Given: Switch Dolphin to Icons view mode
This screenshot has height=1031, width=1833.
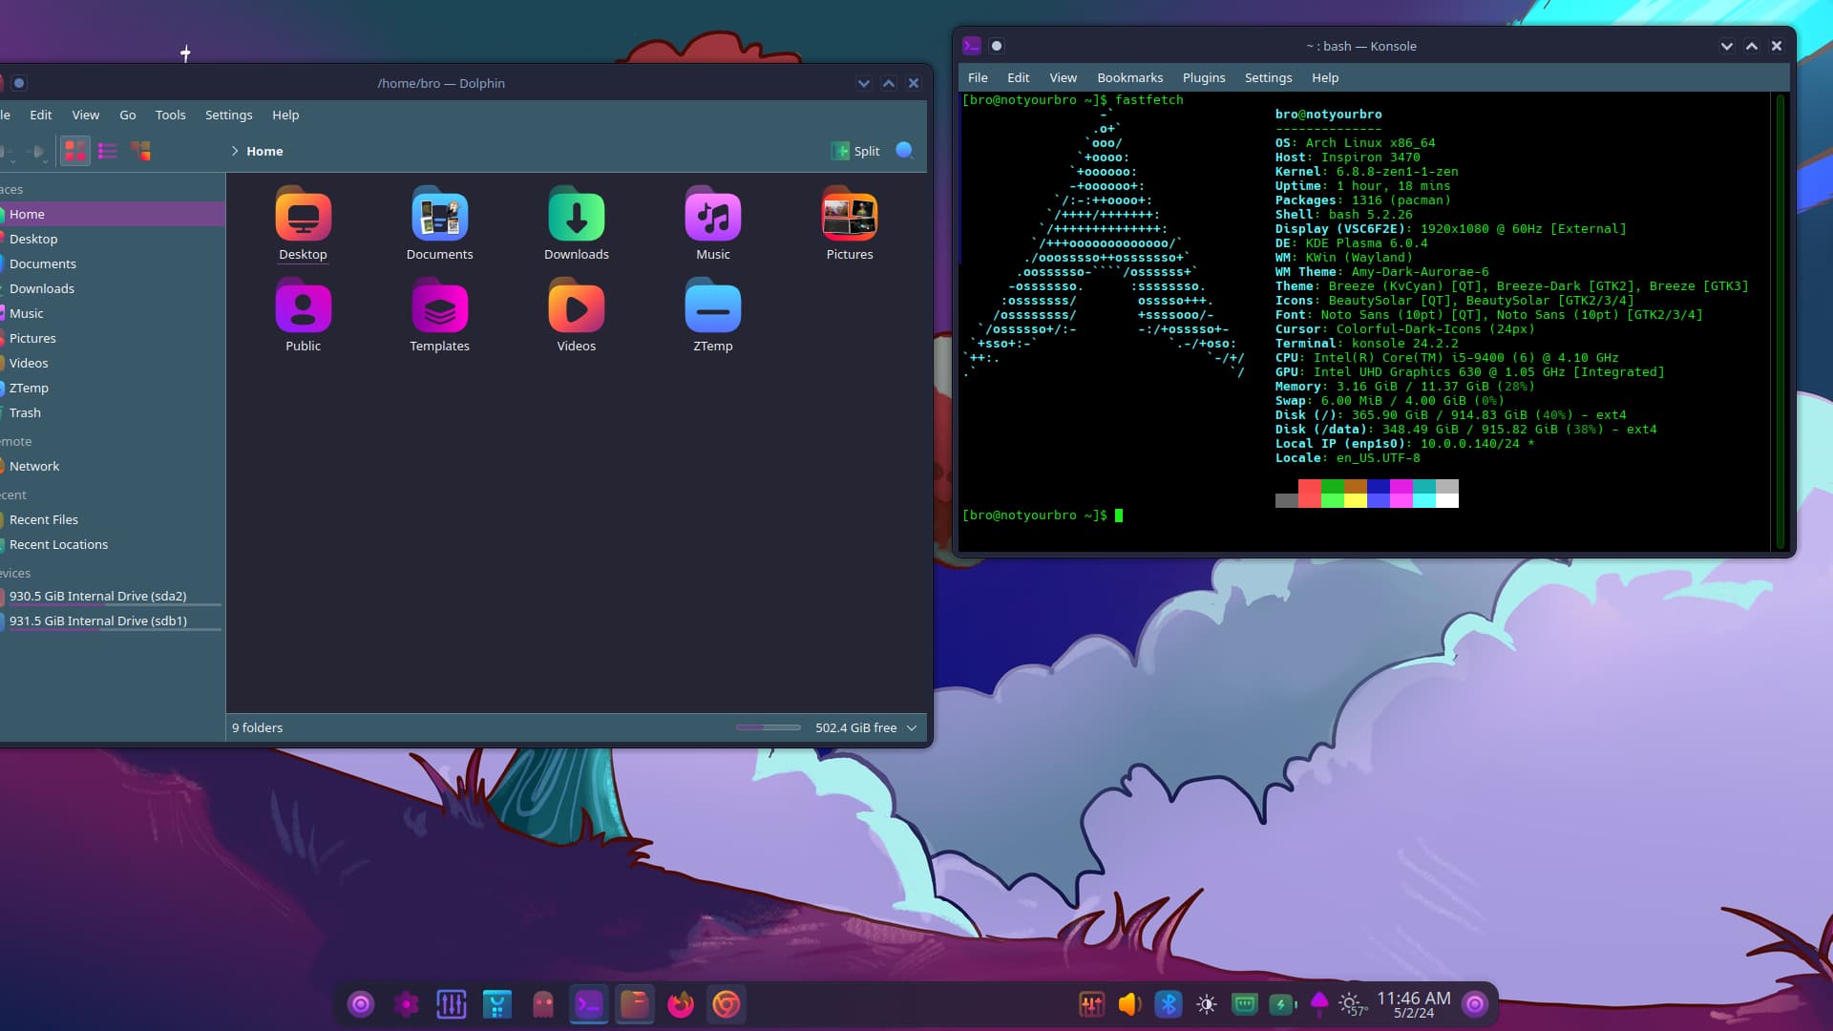Looking at the screenshot, I should point(75,151).
